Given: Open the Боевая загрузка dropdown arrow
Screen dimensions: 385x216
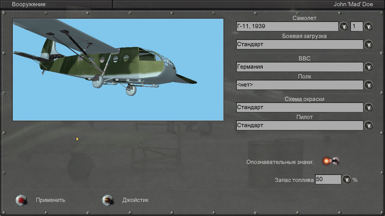Looking at the screenshot, I should pyautogui.click(x=368, y=44).
